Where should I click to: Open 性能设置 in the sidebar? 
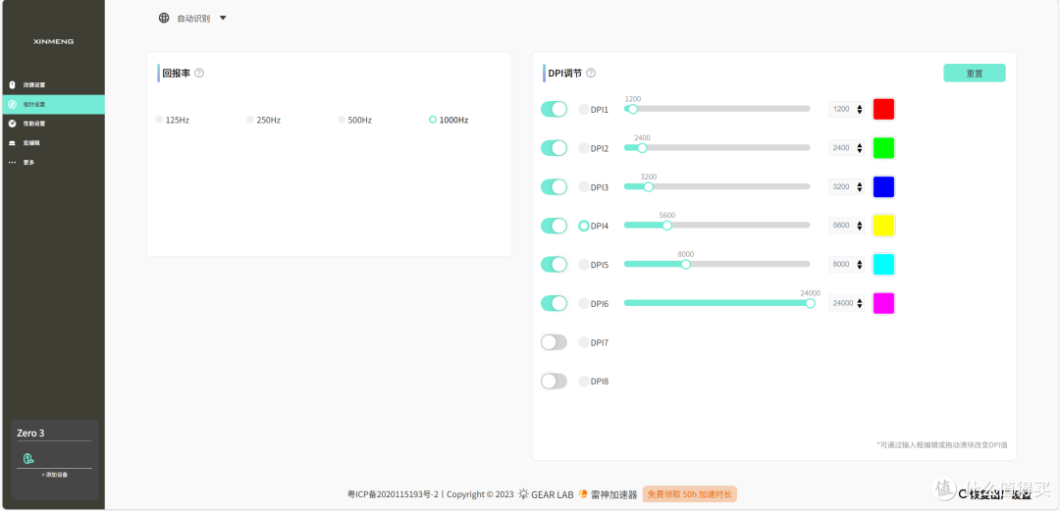[x=53, y=124]
